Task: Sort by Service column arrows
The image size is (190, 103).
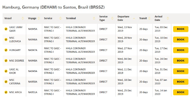Action: tap(60, 18)
